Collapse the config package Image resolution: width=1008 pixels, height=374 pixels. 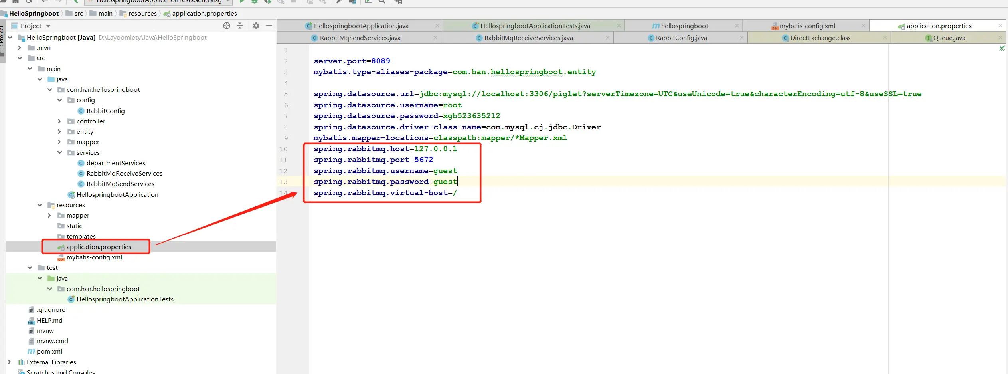click(59, 100)
